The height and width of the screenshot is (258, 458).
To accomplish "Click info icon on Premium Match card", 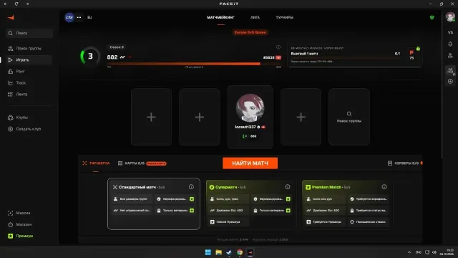I will coord(384,186).
